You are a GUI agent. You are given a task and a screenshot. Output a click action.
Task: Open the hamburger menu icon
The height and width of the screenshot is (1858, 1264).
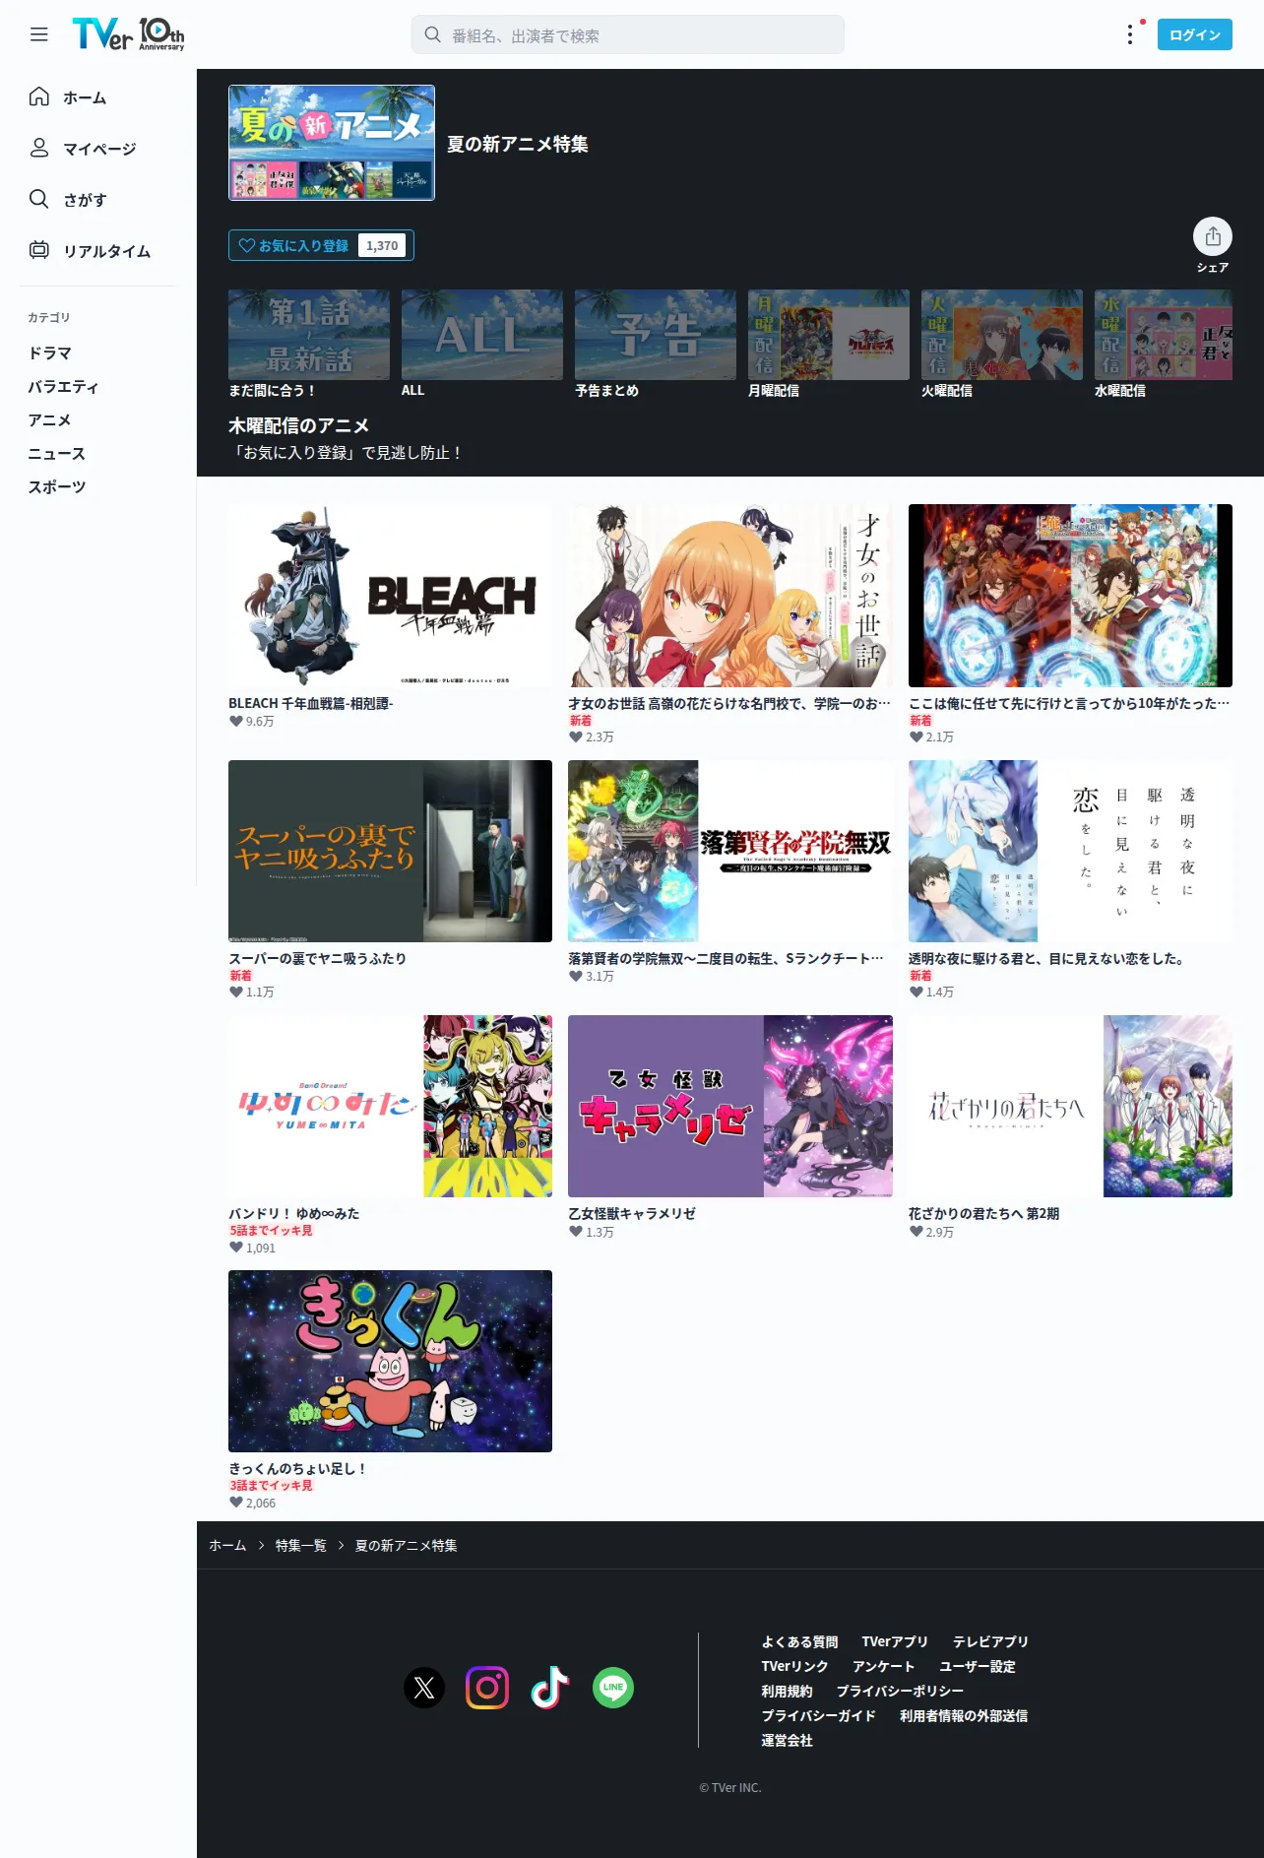39,34
